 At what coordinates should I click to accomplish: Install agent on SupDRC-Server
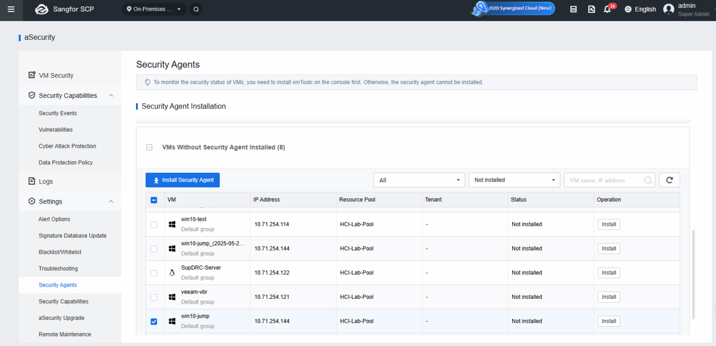click(x=609, y=273)
